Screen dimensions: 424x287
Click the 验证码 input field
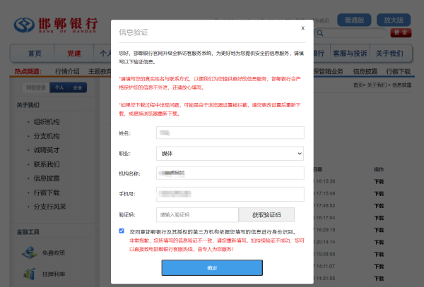pos(197,214)
